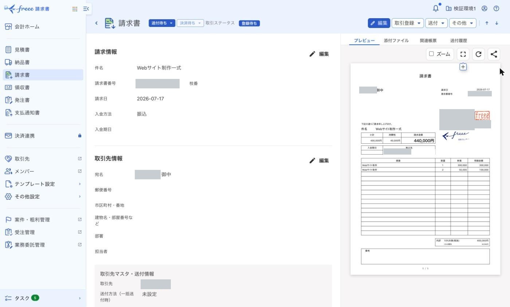Enable the ズーム checkbox
Viewport: 510px width, 307px height.
(x=431, y=54)
